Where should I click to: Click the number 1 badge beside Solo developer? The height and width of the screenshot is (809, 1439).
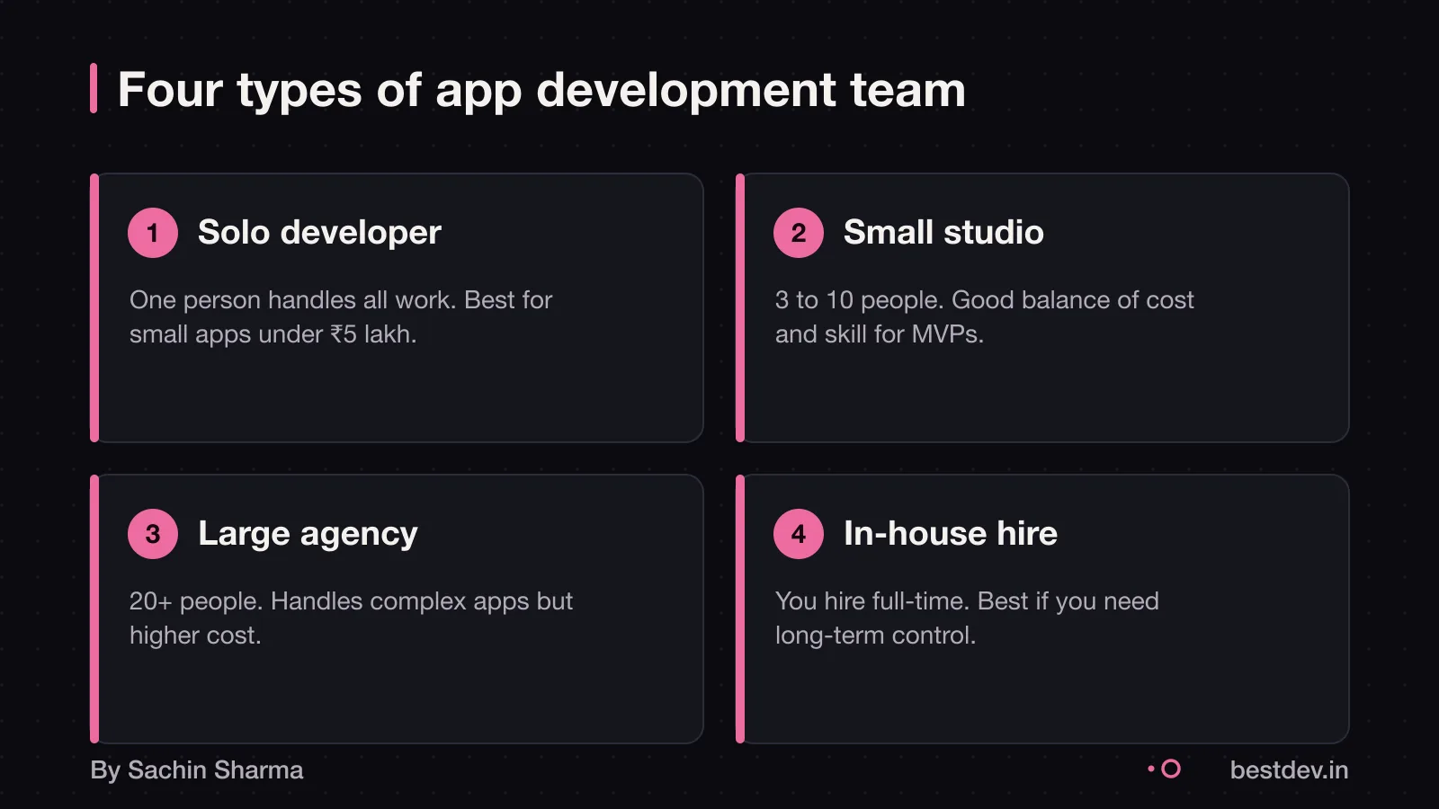click(153, 233)
